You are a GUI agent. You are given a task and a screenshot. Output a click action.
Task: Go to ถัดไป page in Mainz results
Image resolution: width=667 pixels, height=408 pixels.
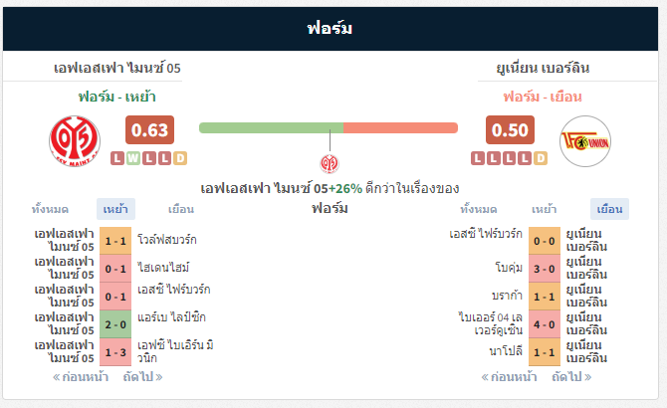click(143, 377)
